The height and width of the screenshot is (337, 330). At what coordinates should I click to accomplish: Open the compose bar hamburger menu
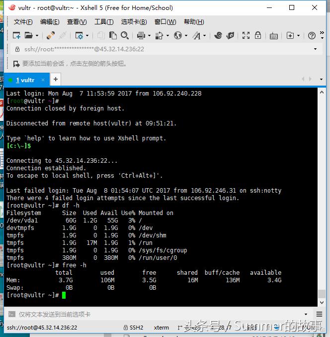click(319, 315)
